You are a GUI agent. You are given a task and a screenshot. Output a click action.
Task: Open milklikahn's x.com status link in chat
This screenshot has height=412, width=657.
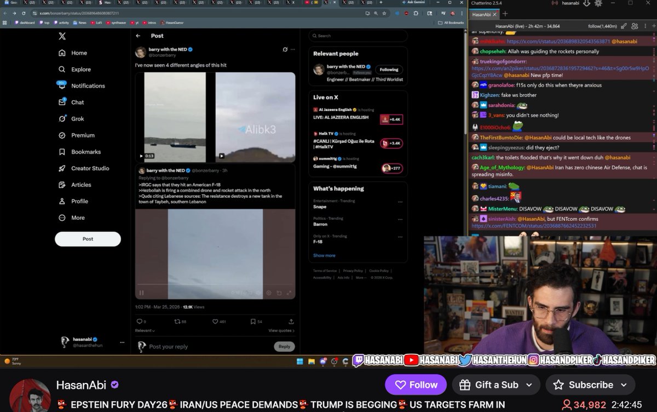tap(558, 41)
